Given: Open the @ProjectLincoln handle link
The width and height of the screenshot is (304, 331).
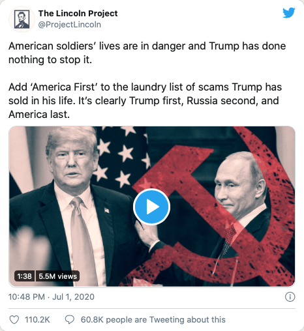Looking at the screenshot, I should [x=70, y=25].
